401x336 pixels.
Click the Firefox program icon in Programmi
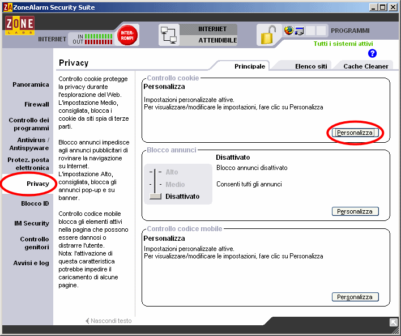coord(289,31)
